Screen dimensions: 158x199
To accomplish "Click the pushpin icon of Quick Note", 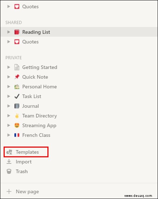I will click(17, 77).
